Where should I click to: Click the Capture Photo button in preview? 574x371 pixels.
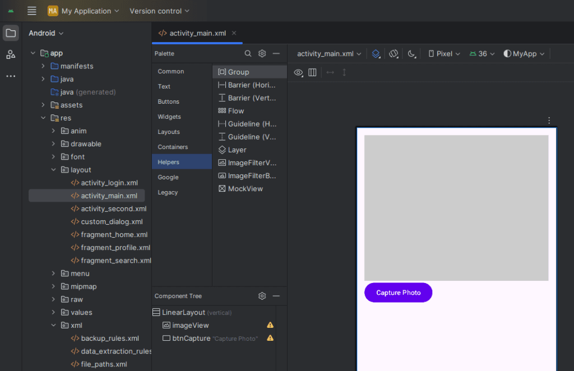[x=399, y=293]
